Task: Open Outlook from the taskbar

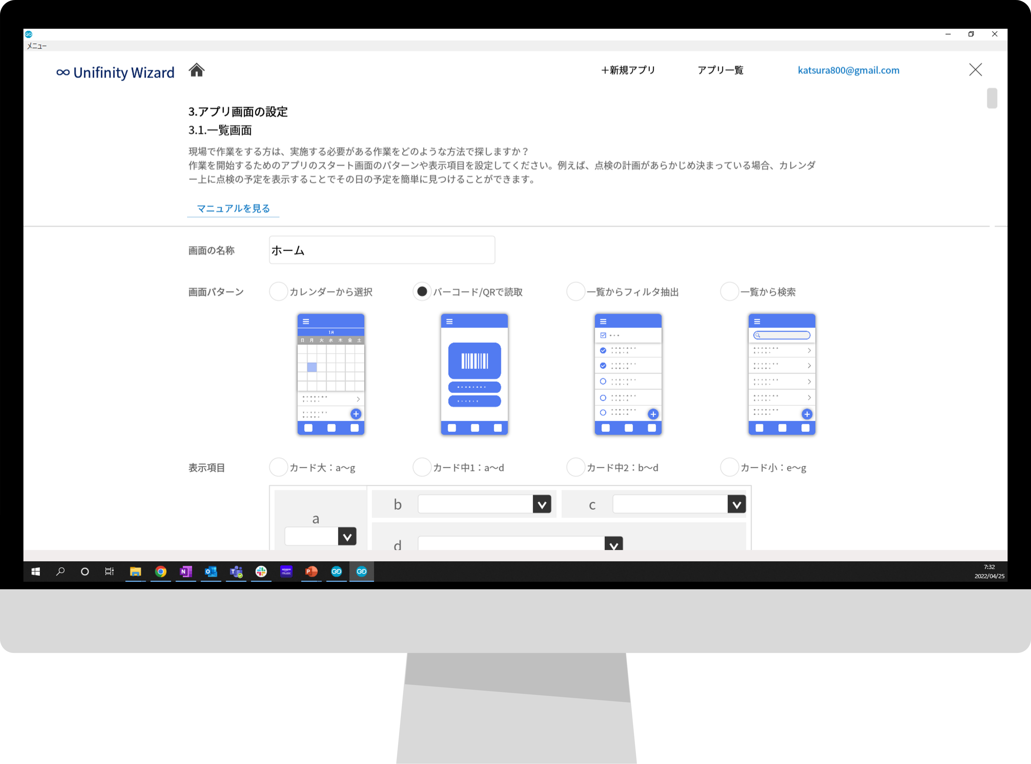Action: point(211,571)
